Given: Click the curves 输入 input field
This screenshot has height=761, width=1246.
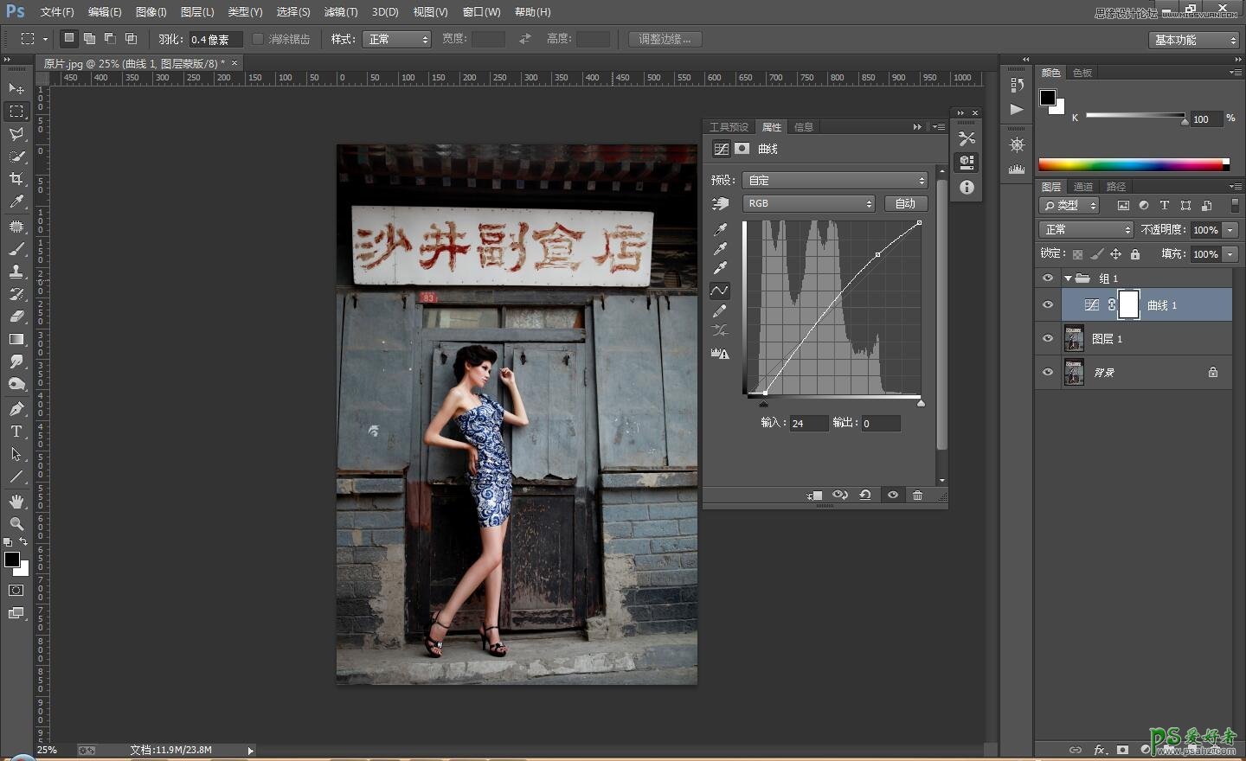Looking at the screenshot, I should 809,424.
